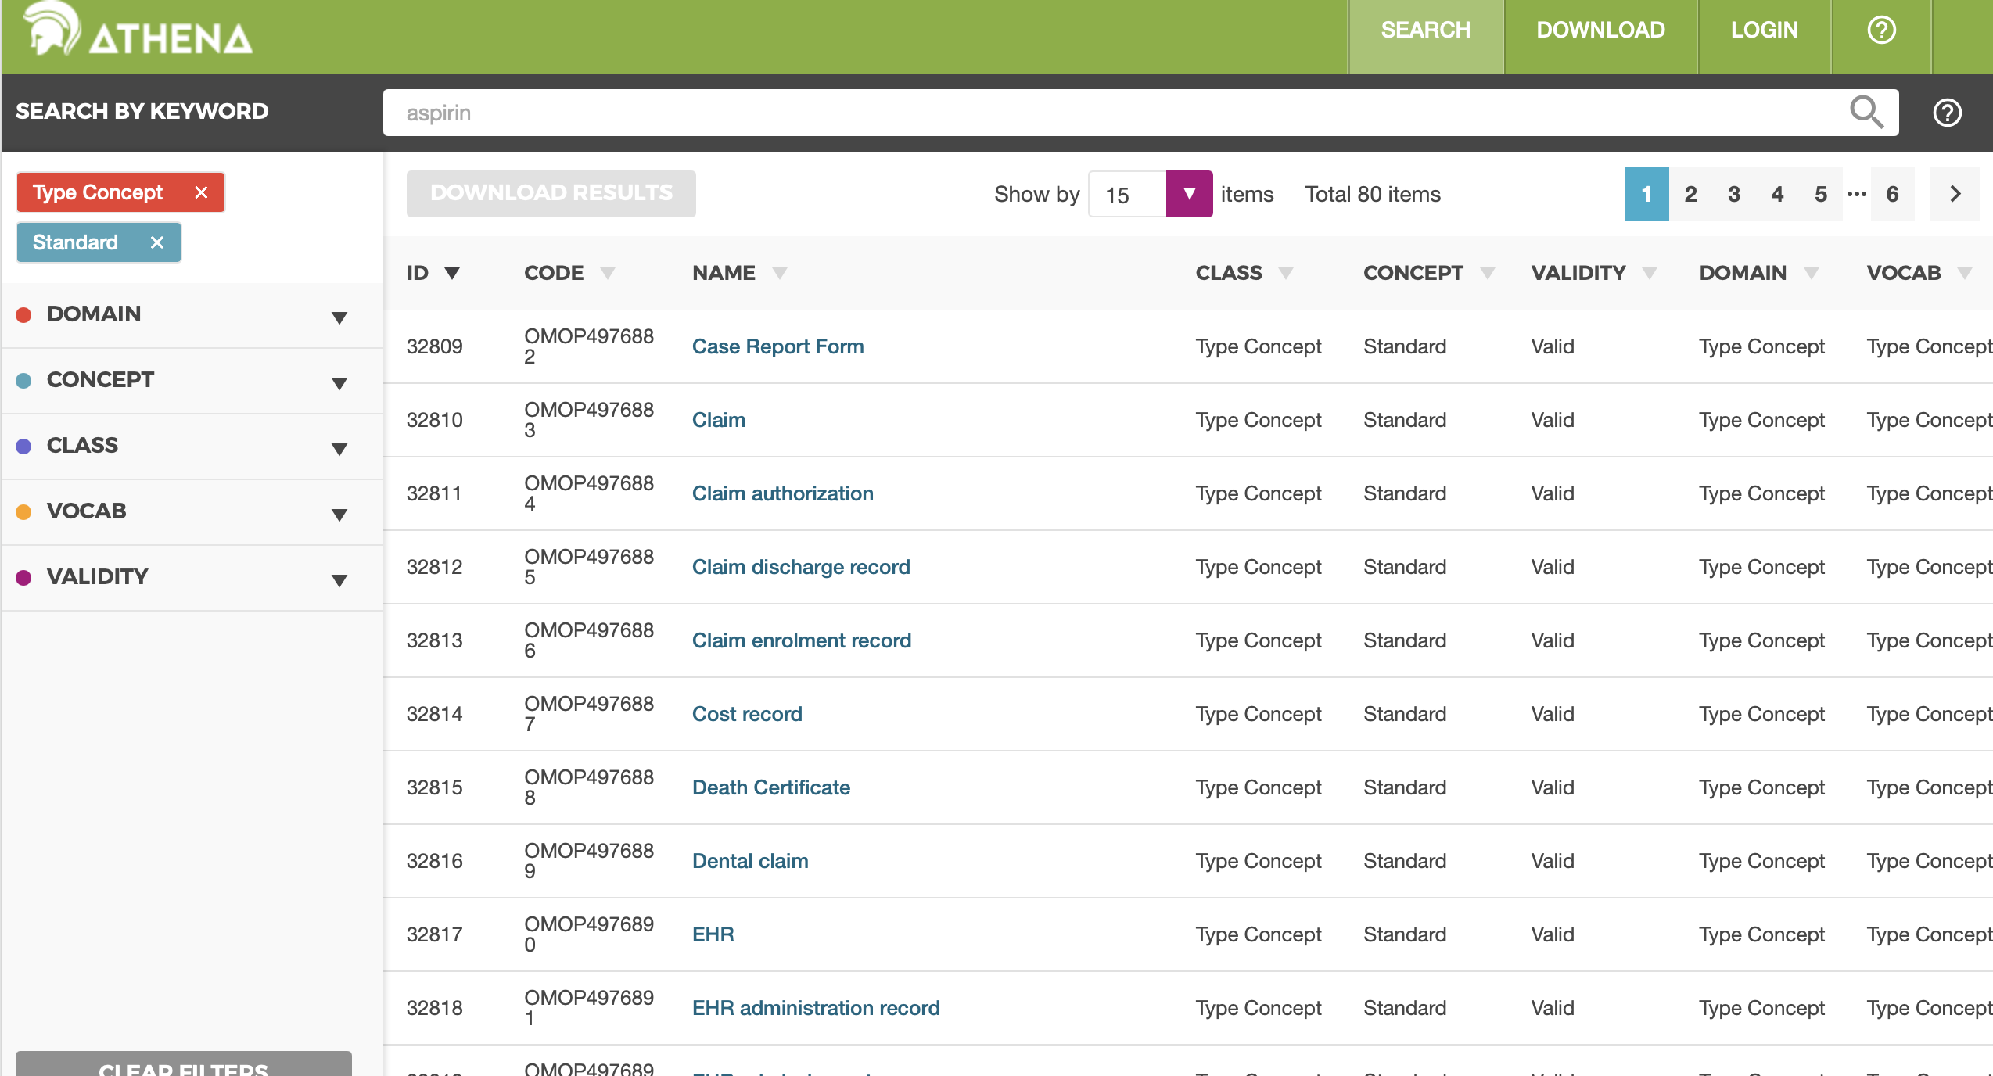This screenshot has height=1076, width=1993.
Task: Remove the Type Concept filter tag
Action: [201, 192]
